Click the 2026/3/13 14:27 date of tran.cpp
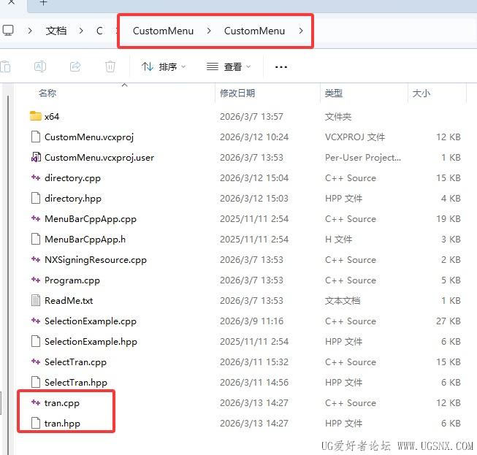This screenshot has height=455, width=477. 254,402
